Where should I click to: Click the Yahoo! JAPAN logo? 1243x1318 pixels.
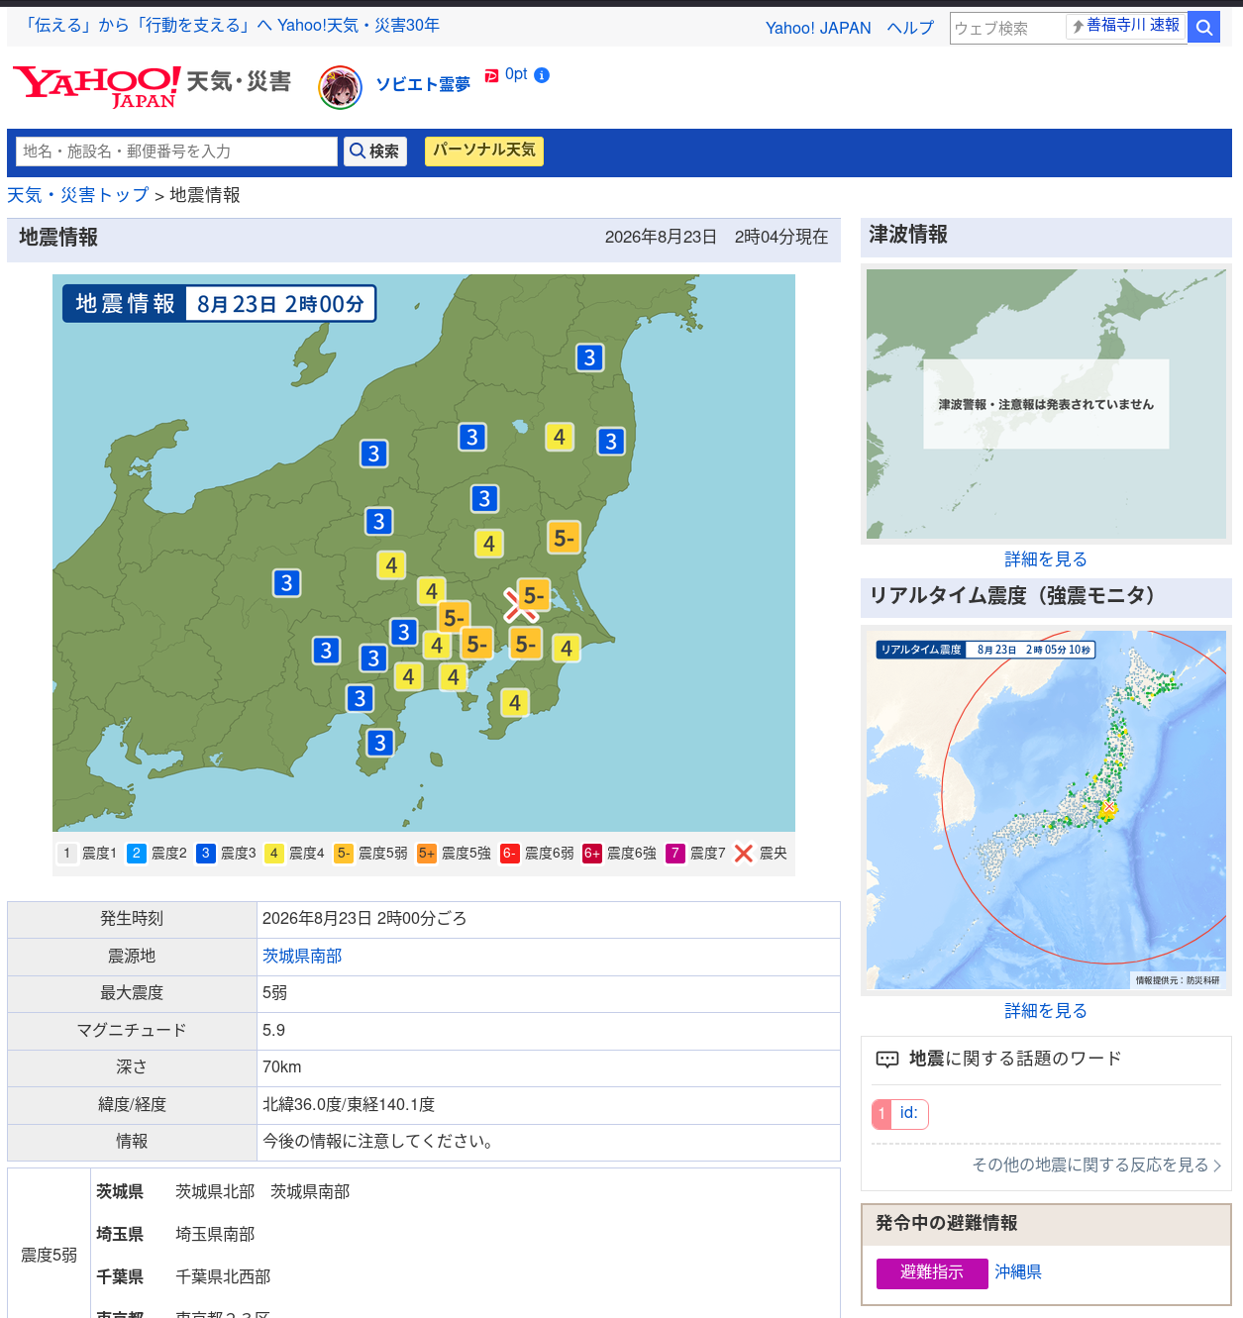[96, 86]
